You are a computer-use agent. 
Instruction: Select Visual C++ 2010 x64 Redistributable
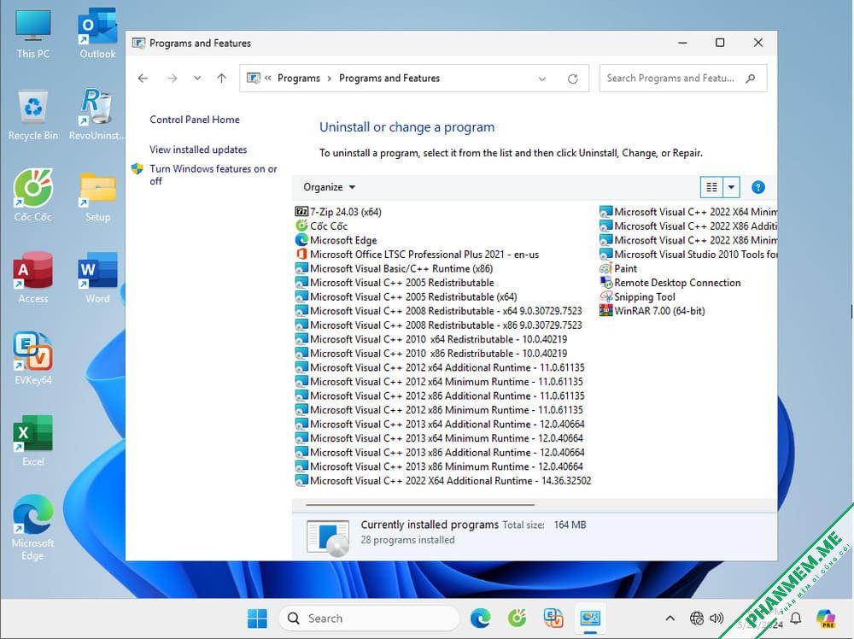coord(431,339)
